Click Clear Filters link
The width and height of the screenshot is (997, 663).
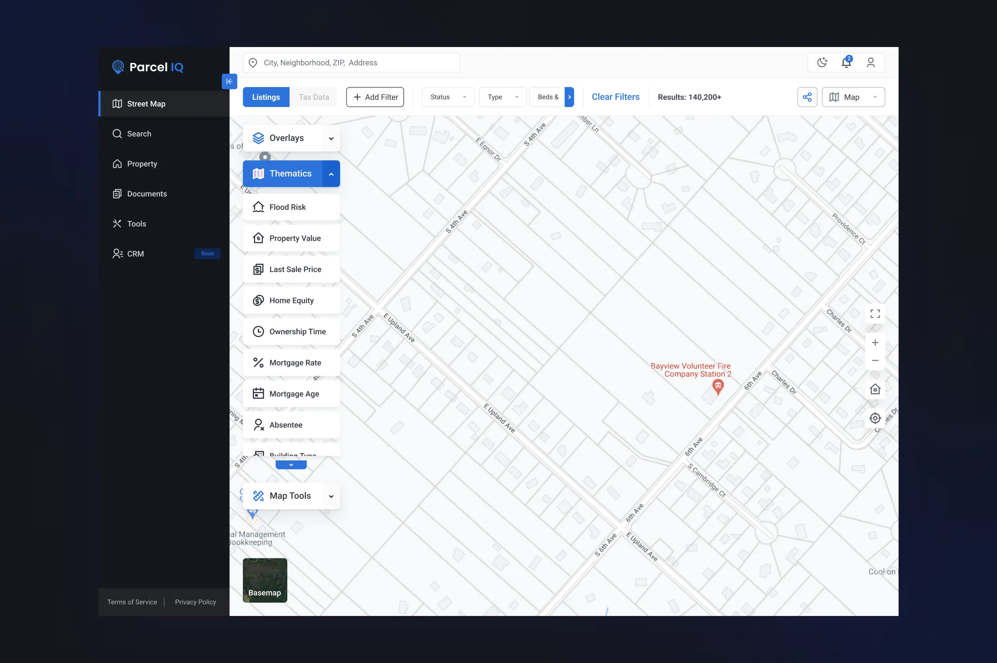tap(615, 97)
